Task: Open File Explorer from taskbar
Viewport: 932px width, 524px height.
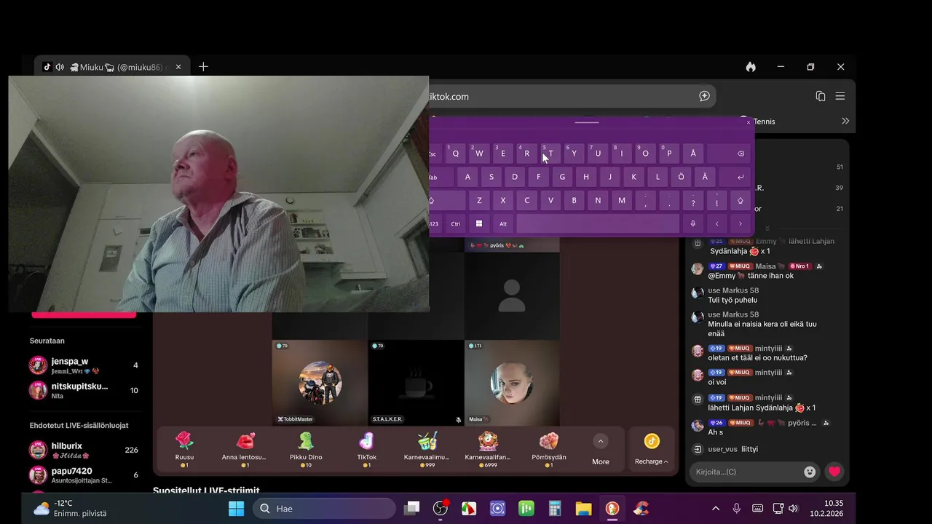Action: pos(583,508)
